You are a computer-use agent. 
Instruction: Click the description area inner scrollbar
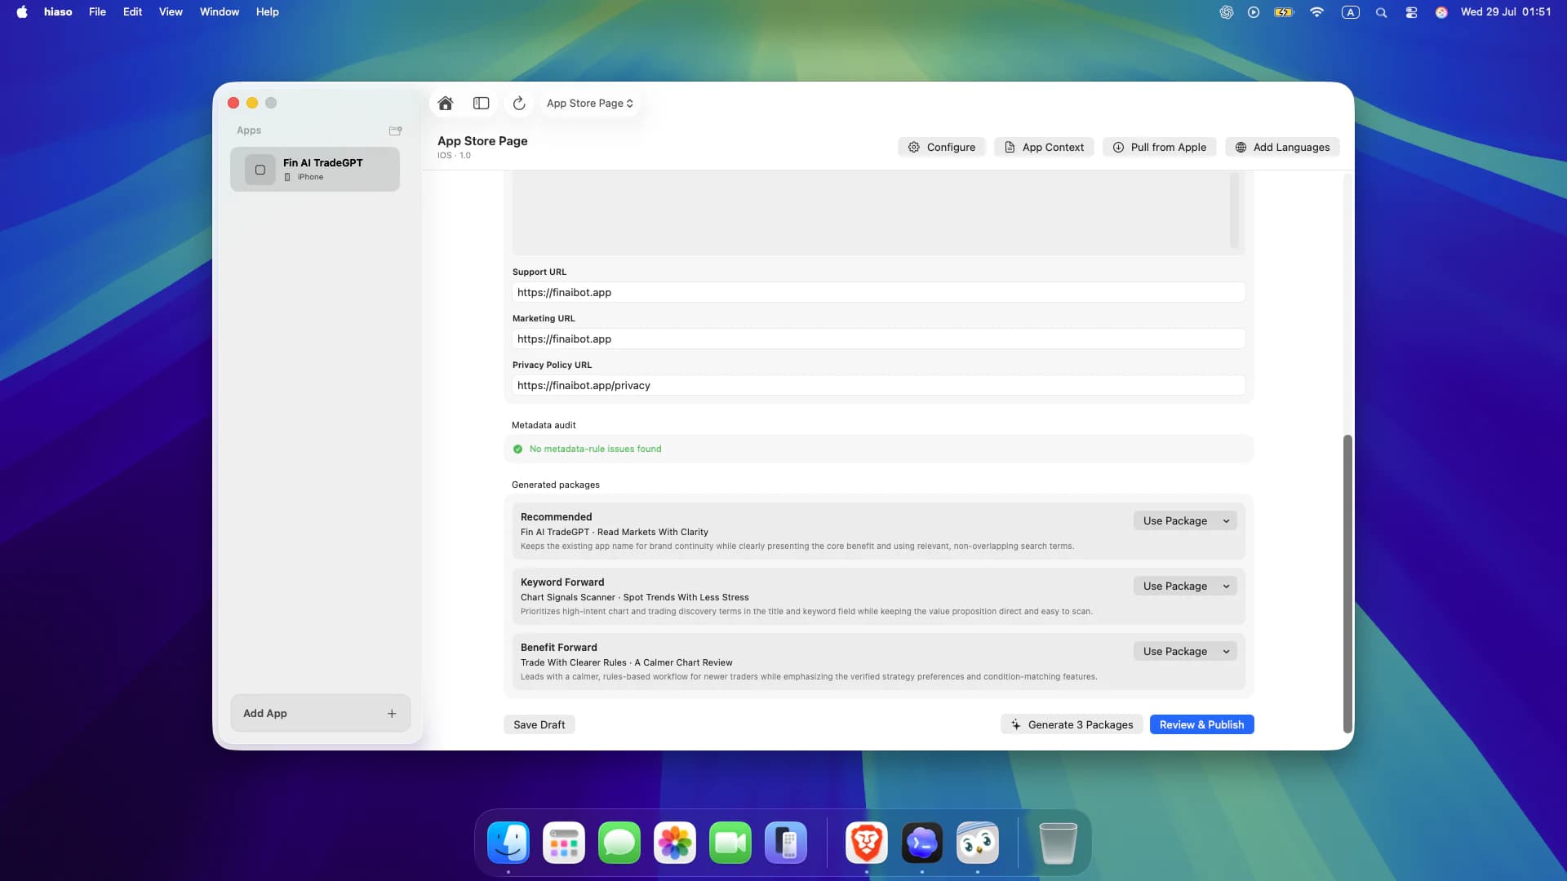pos(1234,210)
